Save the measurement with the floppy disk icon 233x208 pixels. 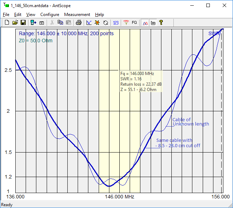pyautogui.click(x=23, y=22)
